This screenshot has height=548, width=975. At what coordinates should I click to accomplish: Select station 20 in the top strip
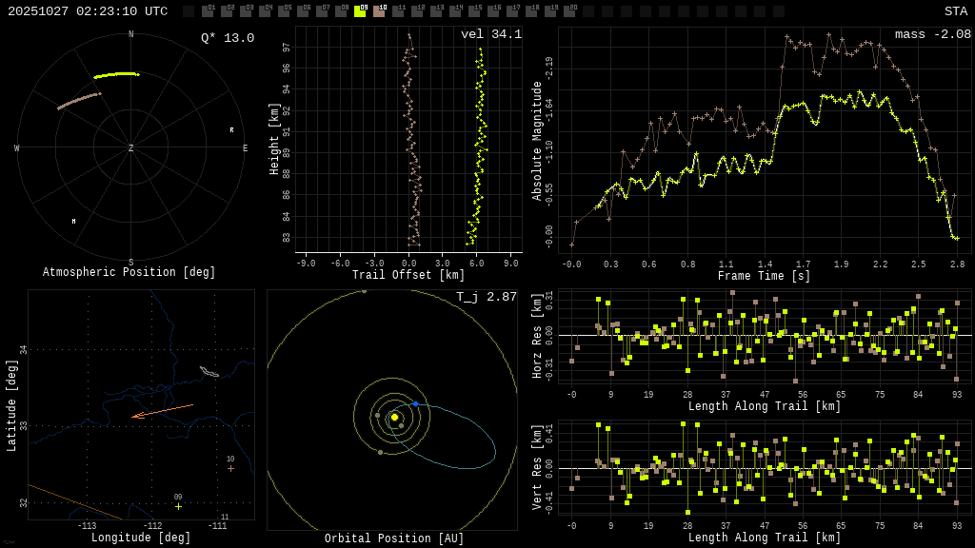pyautogui.click(x=569, y=11)
